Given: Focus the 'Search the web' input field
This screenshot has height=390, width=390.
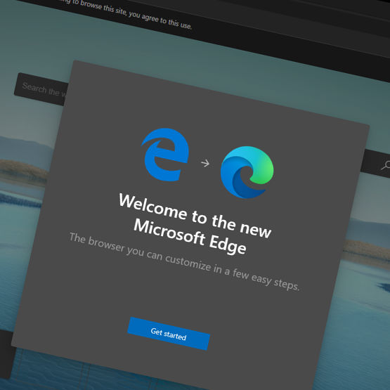Looking at the screenshot, I should click(41, 89).
